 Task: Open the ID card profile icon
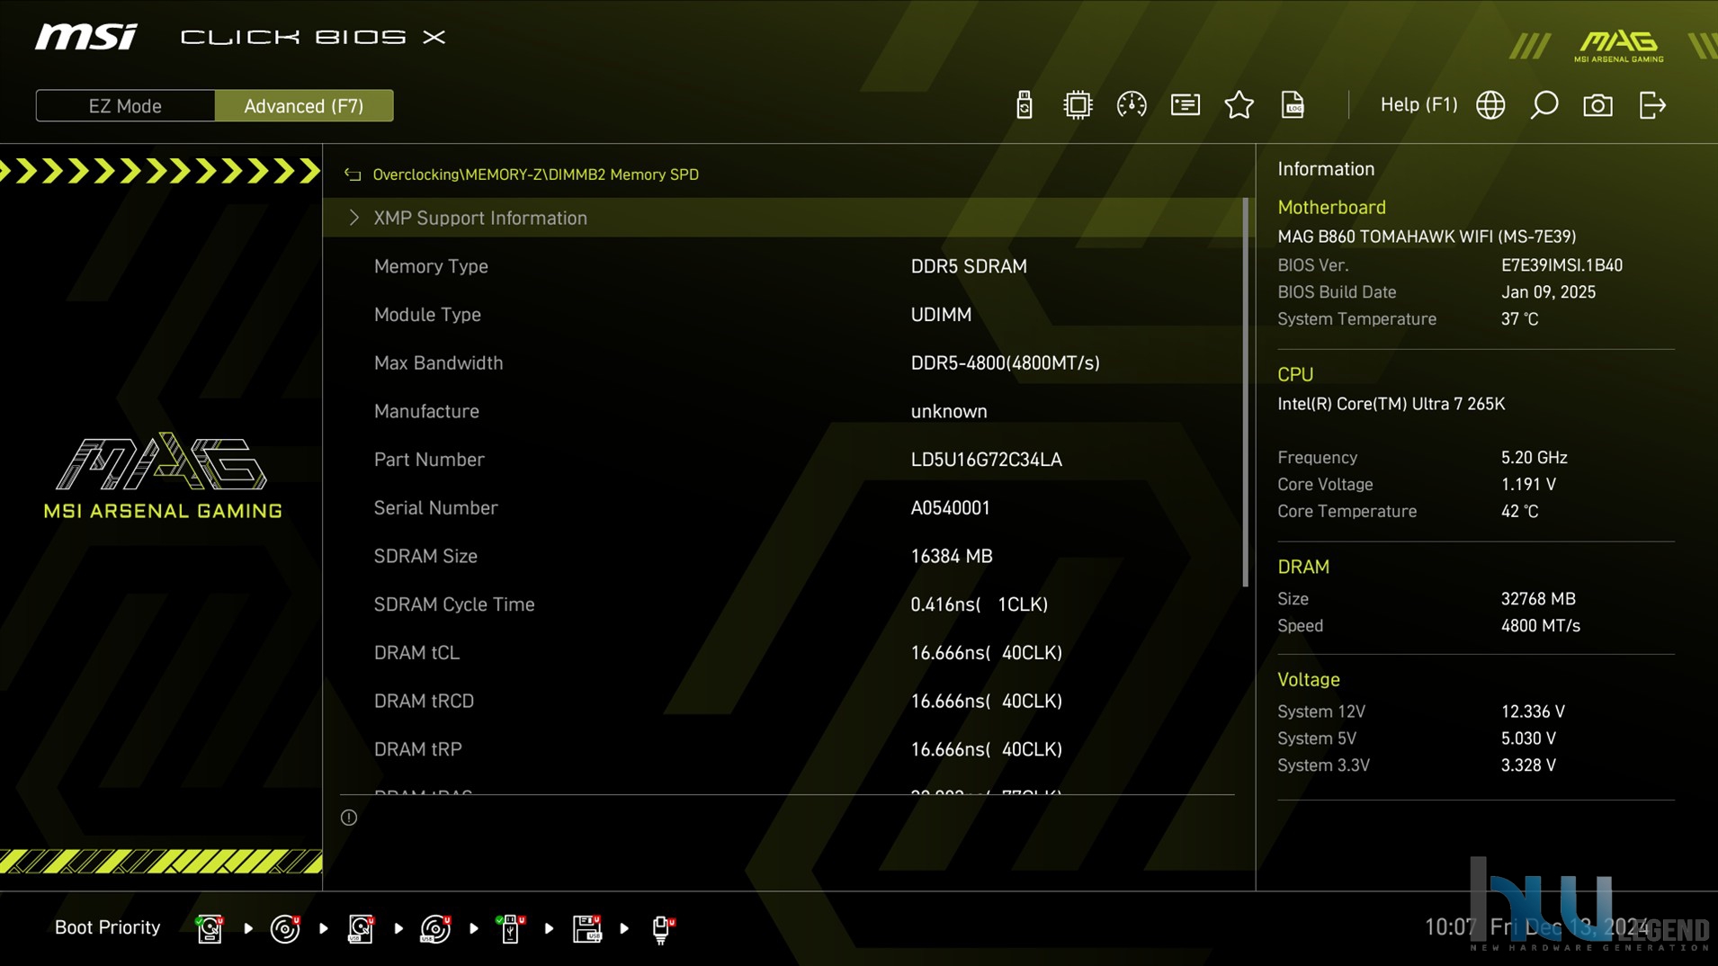[1186, 105]
